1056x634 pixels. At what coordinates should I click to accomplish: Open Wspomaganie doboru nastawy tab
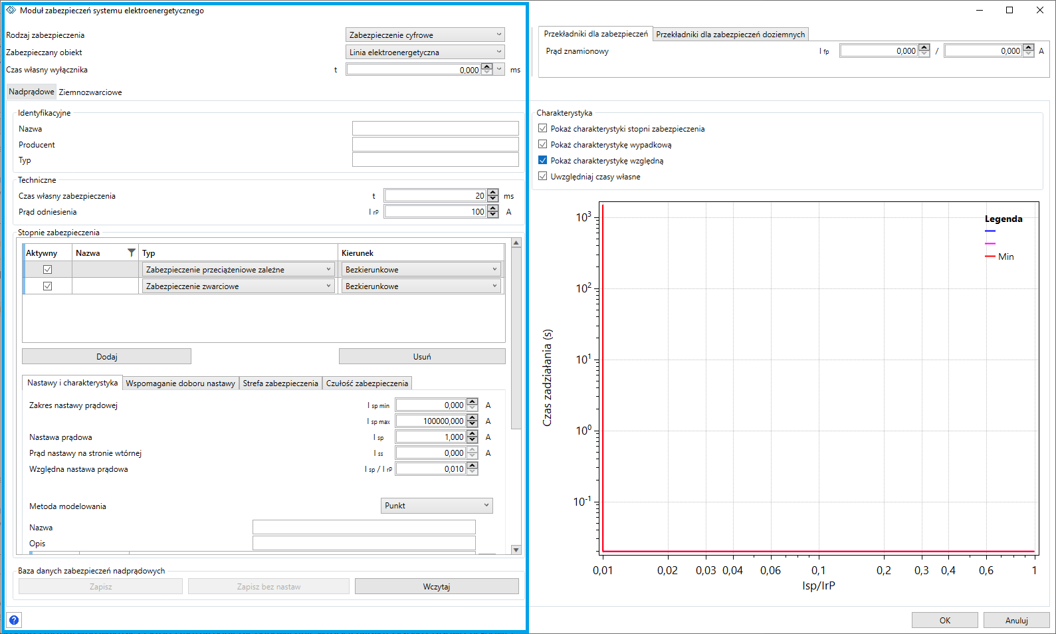(181, 383)
